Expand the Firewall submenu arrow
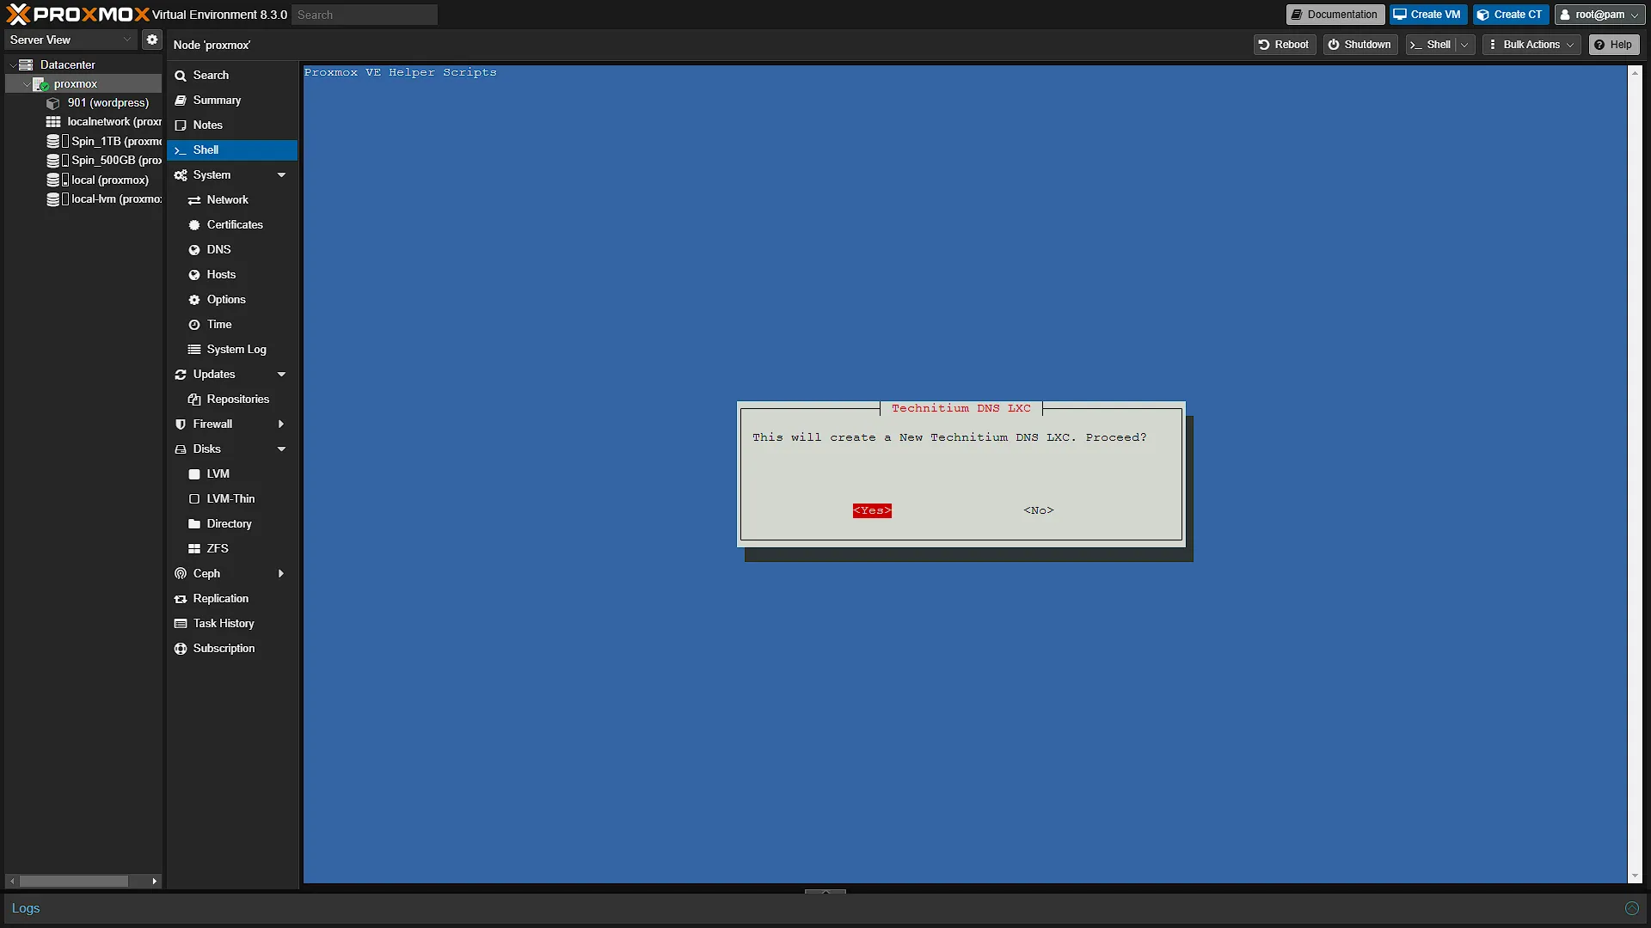 (x=281, y=424)
